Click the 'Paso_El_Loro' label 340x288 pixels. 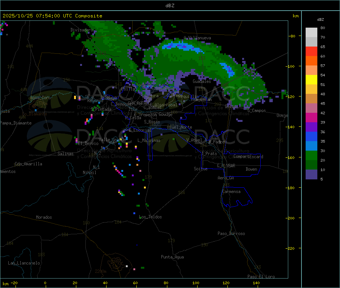[261, 277]
